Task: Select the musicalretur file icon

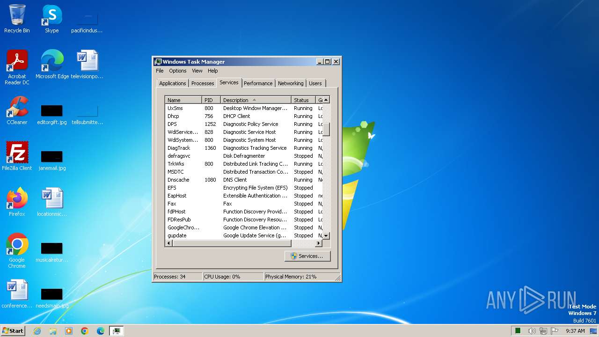Action: 52,252
